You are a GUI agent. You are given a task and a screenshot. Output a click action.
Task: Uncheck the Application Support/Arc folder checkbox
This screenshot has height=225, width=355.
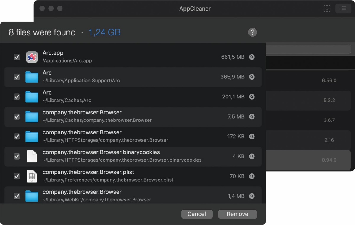[17, 77]
